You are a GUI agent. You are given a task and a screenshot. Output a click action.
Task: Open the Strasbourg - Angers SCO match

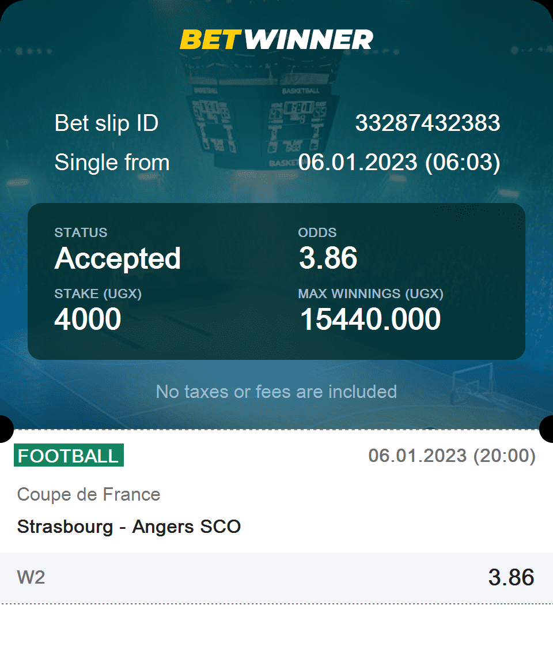point(128,527)
